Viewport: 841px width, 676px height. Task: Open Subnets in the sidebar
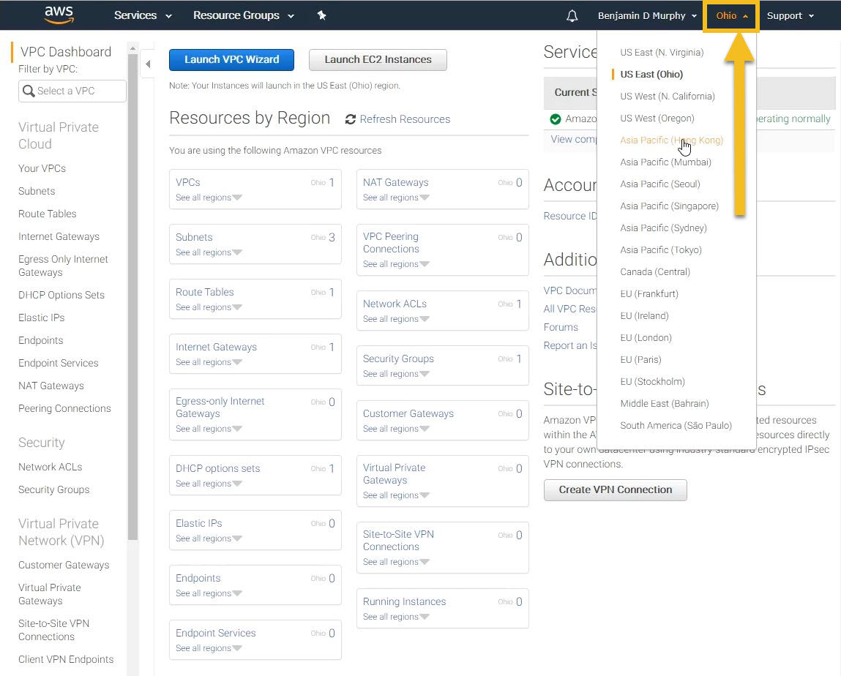tap(37, 192)
